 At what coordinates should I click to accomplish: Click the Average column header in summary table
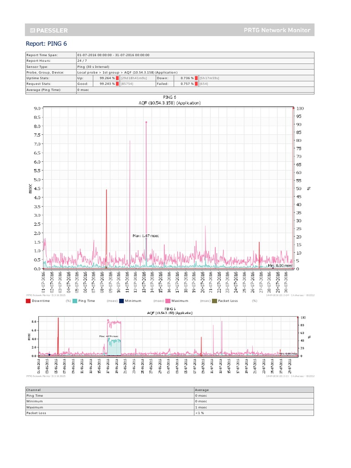coord(202,390)
